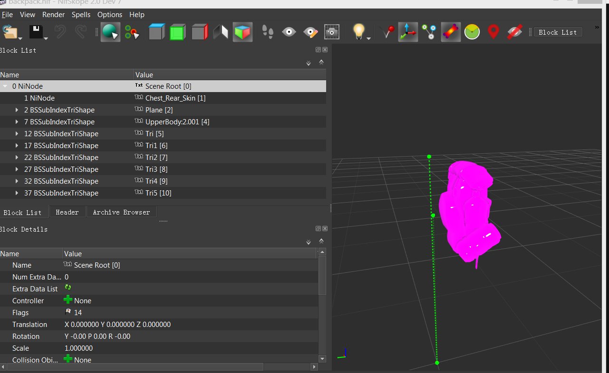Open the Save icon dropdown arrow
The height and width of the screenshot is (373, 609).
tap(46, 38)
